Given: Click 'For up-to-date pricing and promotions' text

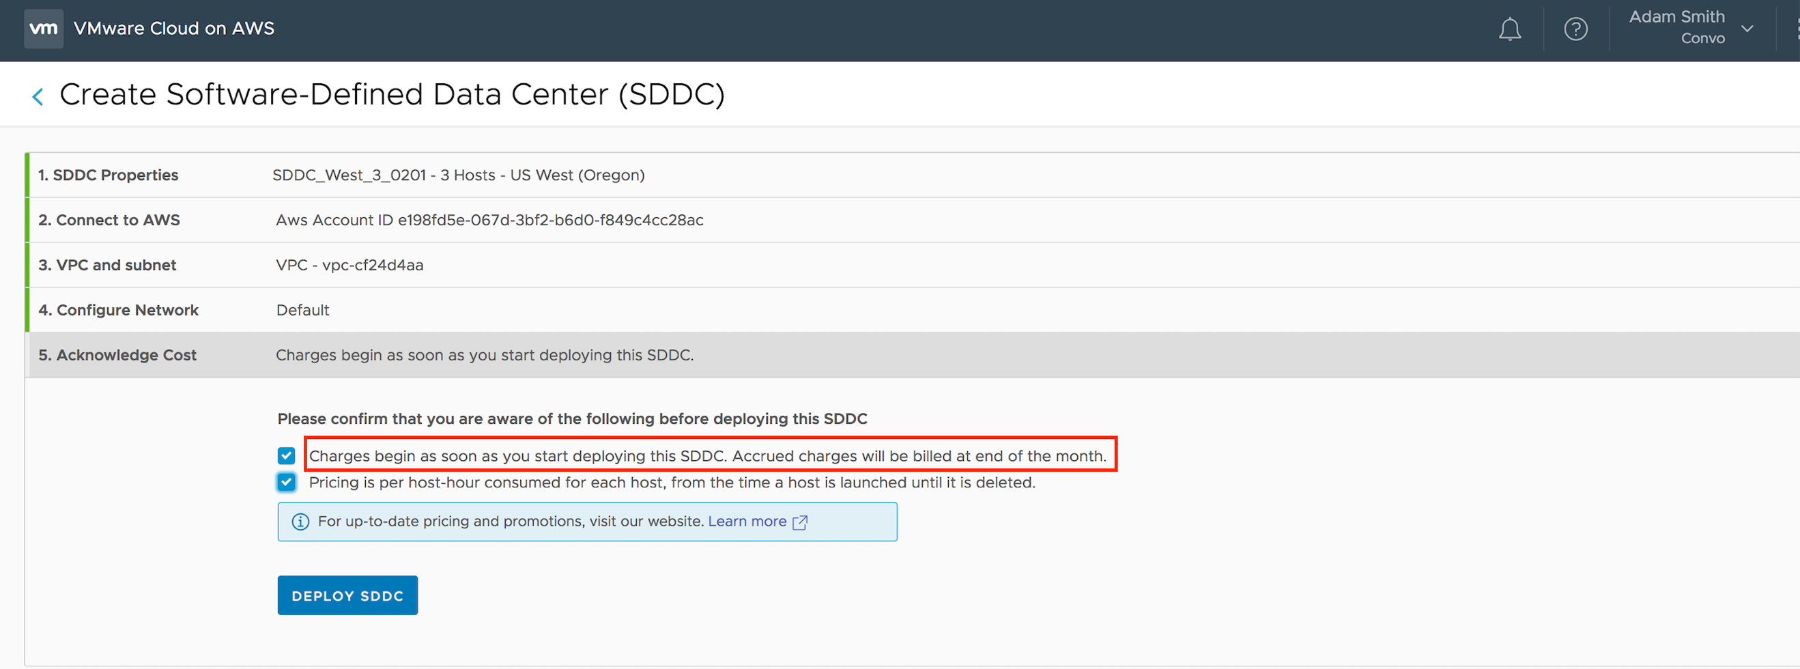Looking at the screenshot, I should [x=511, y=522].
